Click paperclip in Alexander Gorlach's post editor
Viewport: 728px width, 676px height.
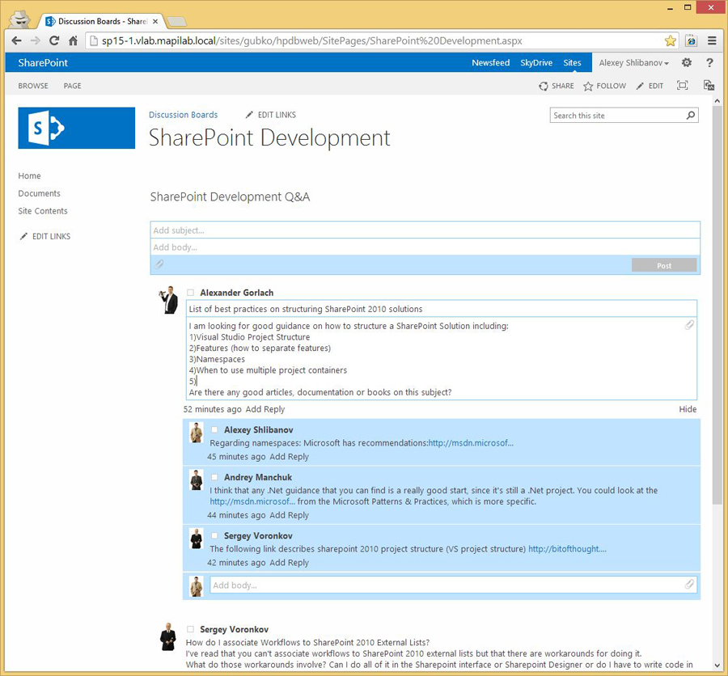pyautogui.click(x=689, y=325)
